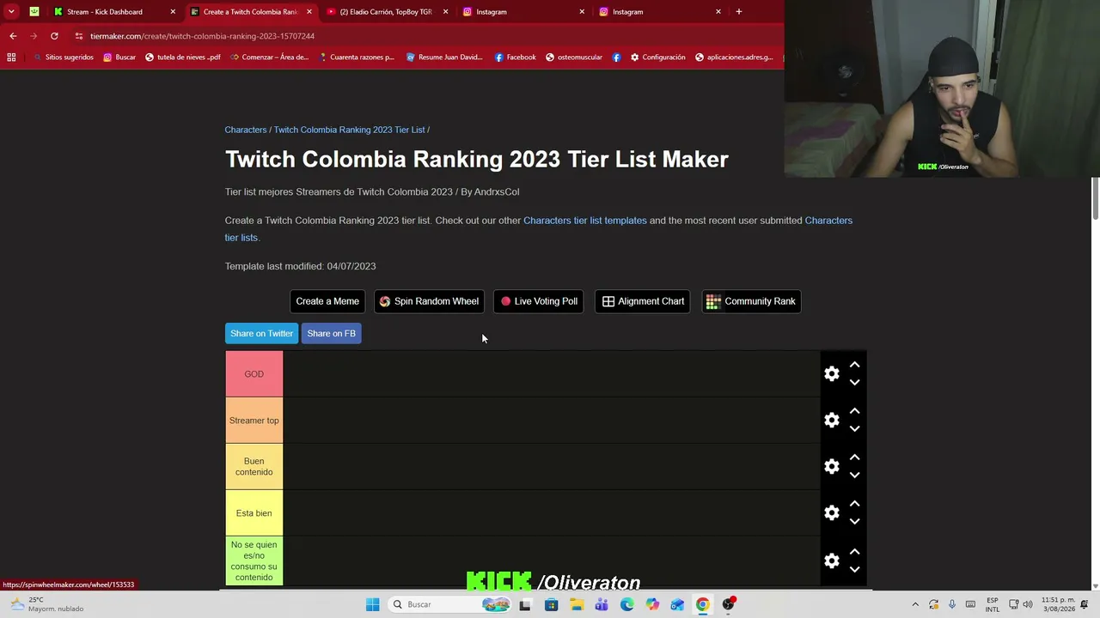This screenshot has width=1100, height=618.
Task: Switch to Stream - Kick Dashboard tab
Action: (113, 12)
